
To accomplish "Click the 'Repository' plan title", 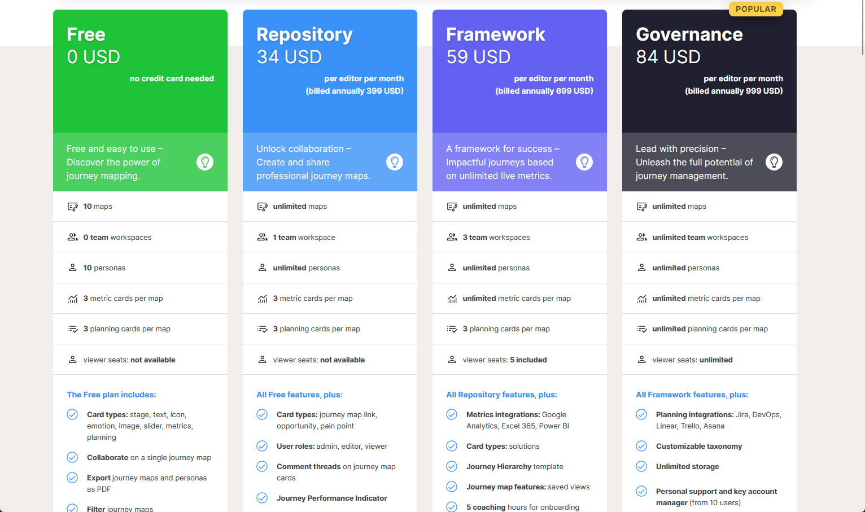I will pyautogui.click(x=304, y=34).
